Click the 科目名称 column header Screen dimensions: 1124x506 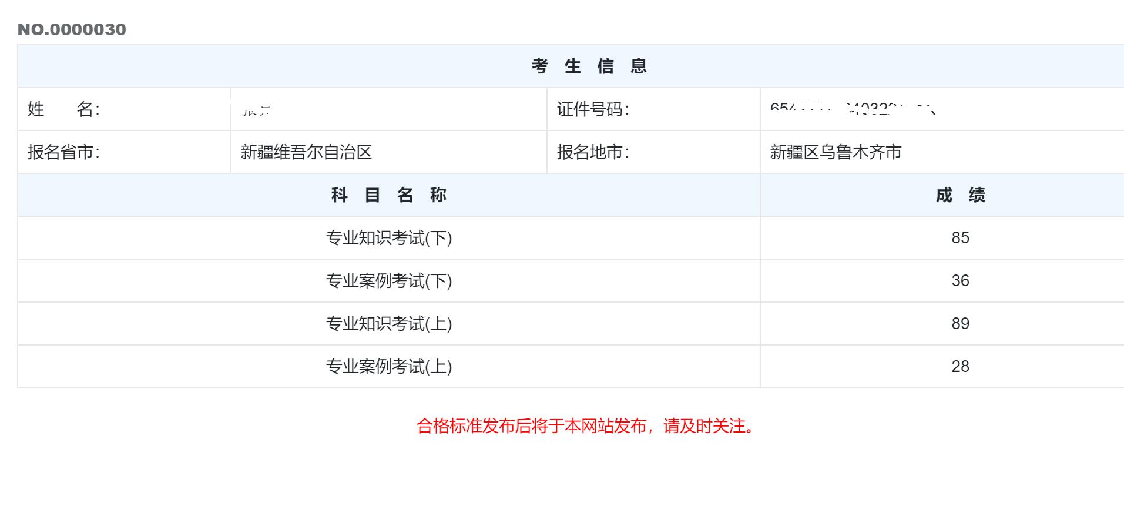[x=389, y=195]
